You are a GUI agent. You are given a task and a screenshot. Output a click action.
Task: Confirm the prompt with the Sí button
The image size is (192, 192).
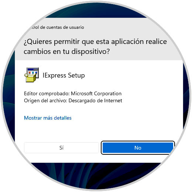click(x=61, y=148)
